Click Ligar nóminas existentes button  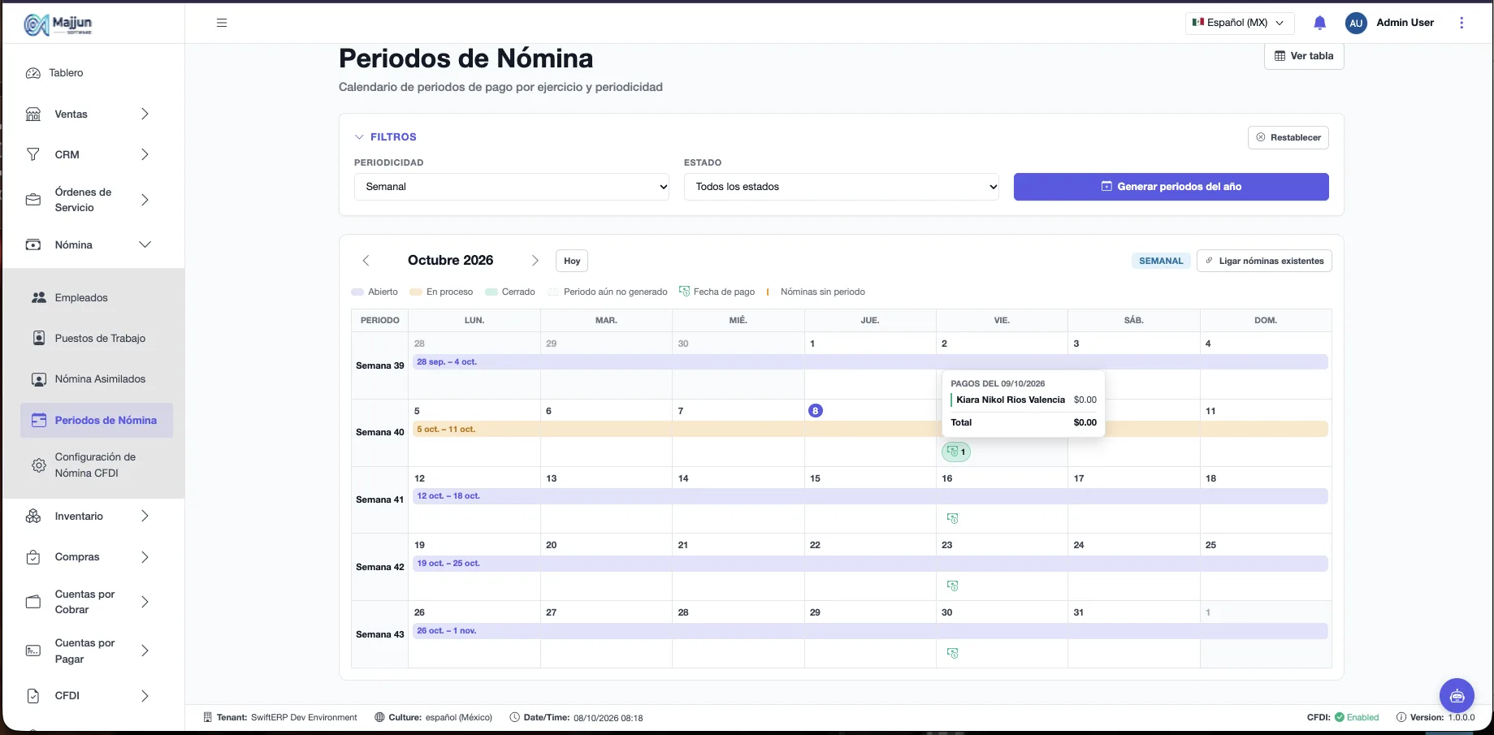1264,261
